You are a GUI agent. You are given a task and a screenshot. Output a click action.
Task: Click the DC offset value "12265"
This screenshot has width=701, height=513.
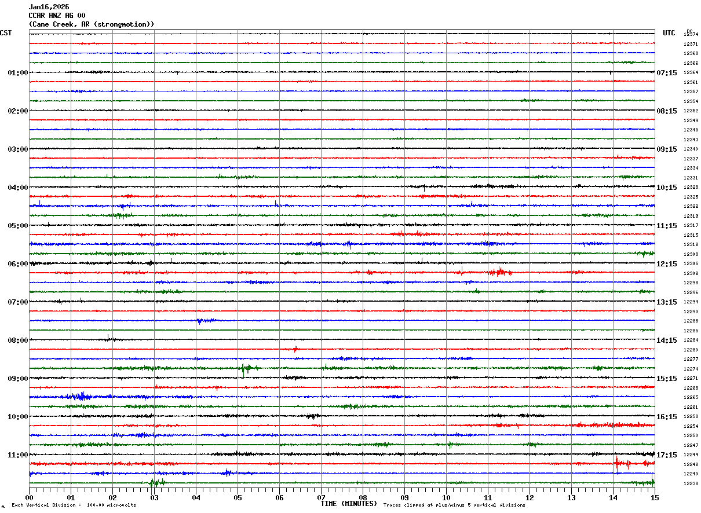(x=691, y=398)
